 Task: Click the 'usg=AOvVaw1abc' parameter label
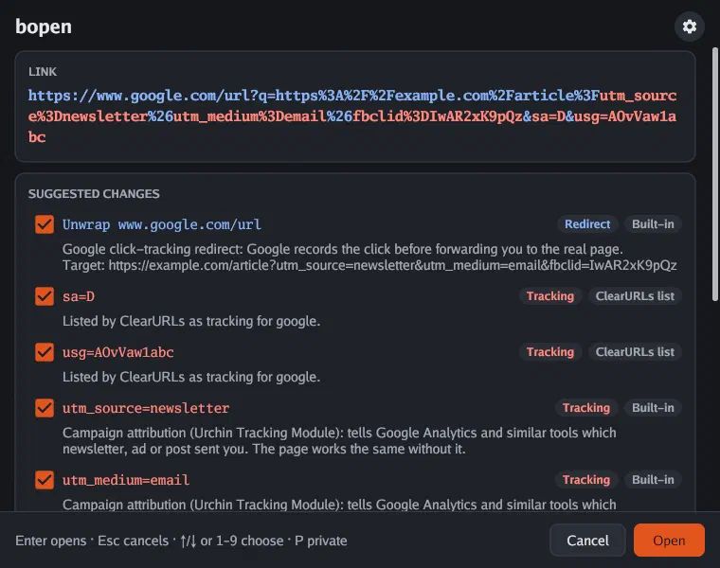click(118, 352)
